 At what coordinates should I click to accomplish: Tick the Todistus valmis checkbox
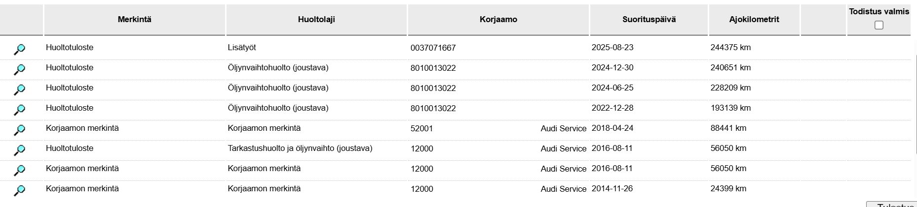(879, 25)
